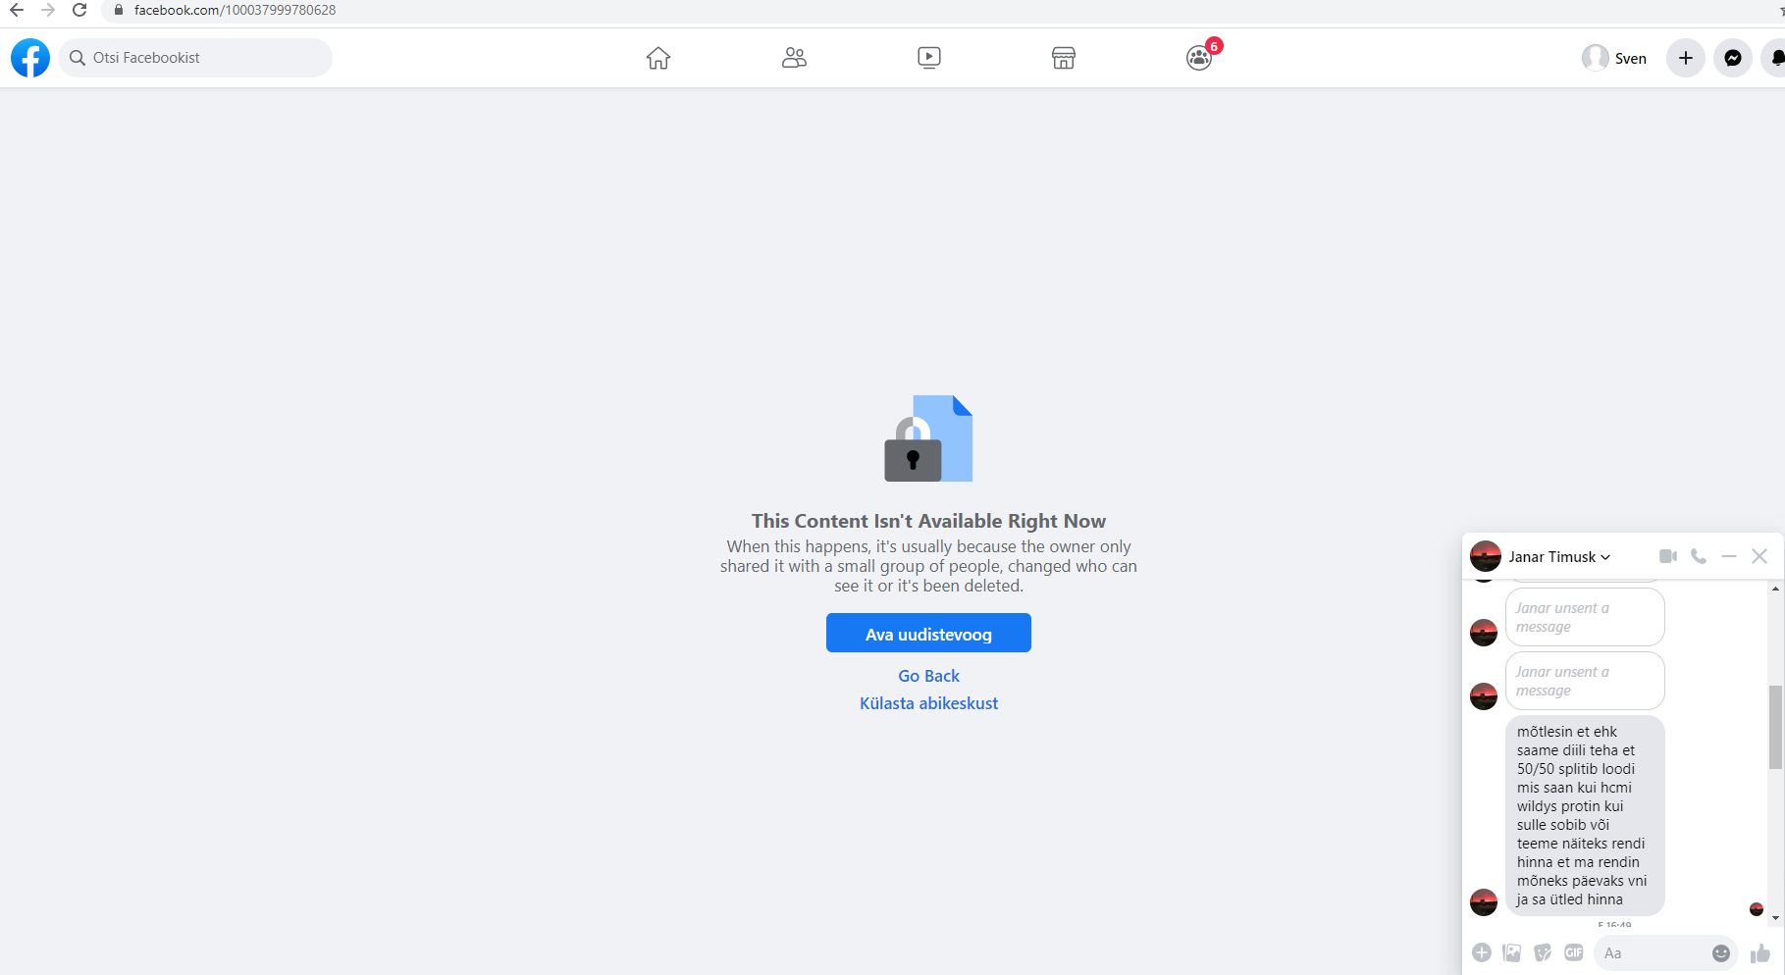Minimize the Janar Timusk chat window
The image size is (1785, 975).
coord(1729,556)
